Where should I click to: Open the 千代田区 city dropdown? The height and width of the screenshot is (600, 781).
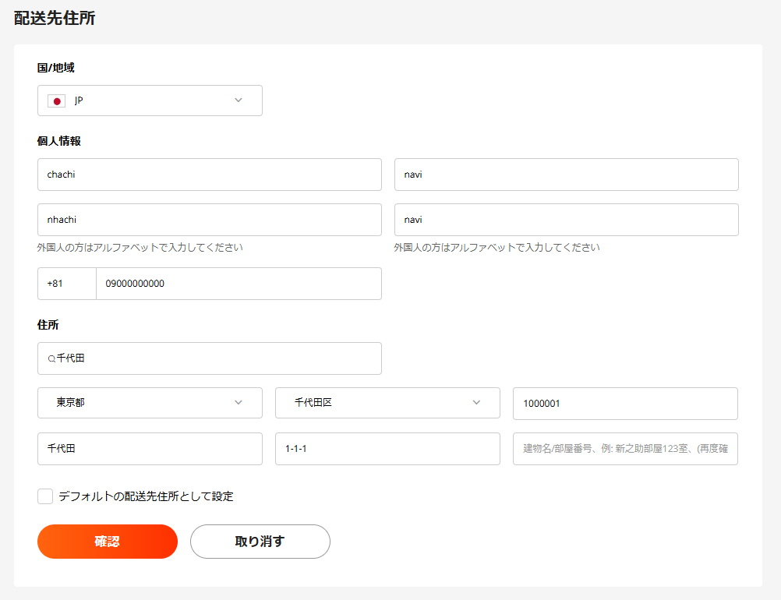(x=387, y=403)
